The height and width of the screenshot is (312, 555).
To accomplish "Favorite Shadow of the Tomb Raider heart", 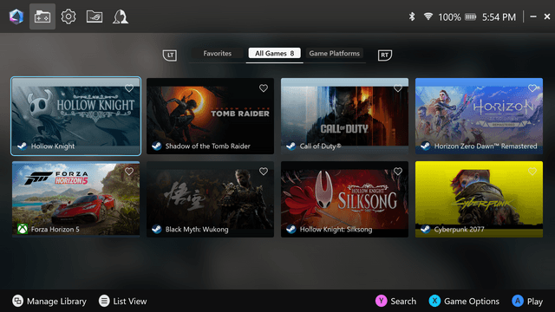I will point(264,88).
